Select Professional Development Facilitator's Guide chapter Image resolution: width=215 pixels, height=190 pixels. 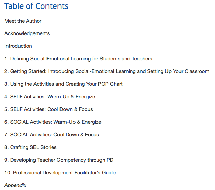[x=60, y=173]
